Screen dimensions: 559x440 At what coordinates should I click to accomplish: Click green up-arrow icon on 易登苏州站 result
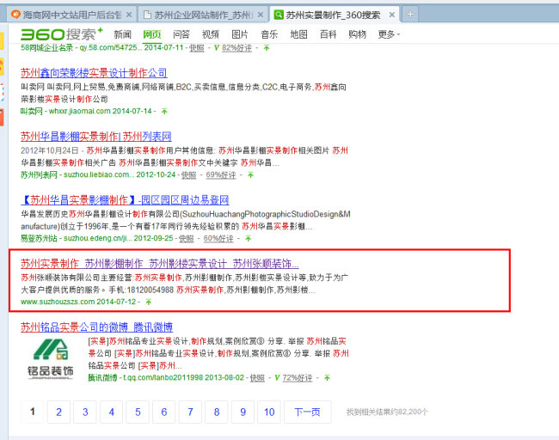click(x=249, y=238)
